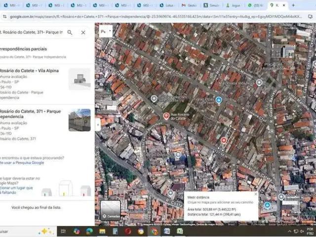316x237 pixels.
Task: Open Task View on taskbar
Action: click(63, 232)
